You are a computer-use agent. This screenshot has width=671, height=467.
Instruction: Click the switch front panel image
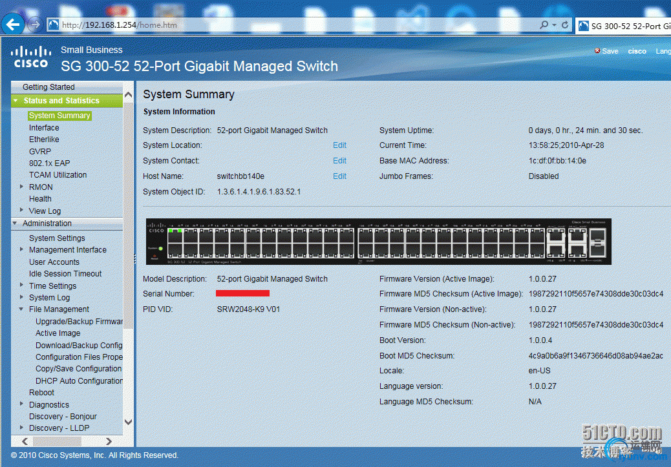point(379,242)
